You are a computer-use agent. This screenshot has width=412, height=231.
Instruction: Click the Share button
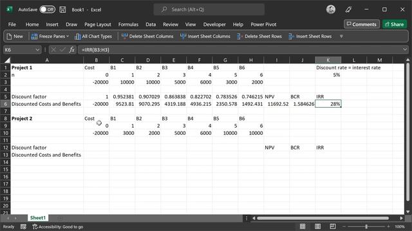tap(395, 24)
